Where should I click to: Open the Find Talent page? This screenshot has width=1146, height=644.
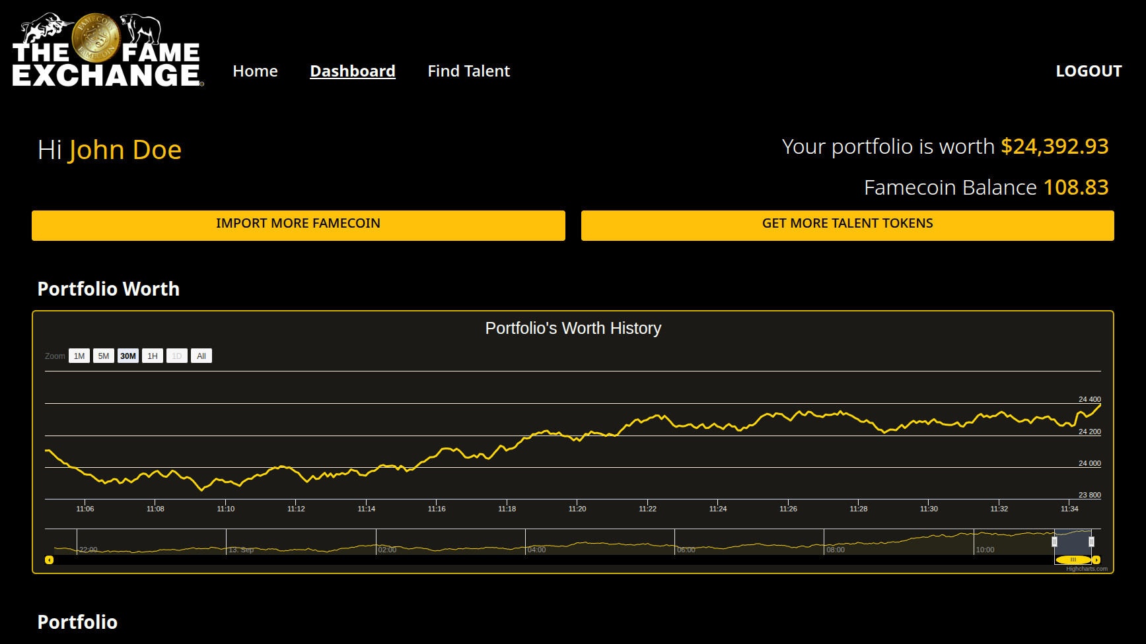(468, 71)
